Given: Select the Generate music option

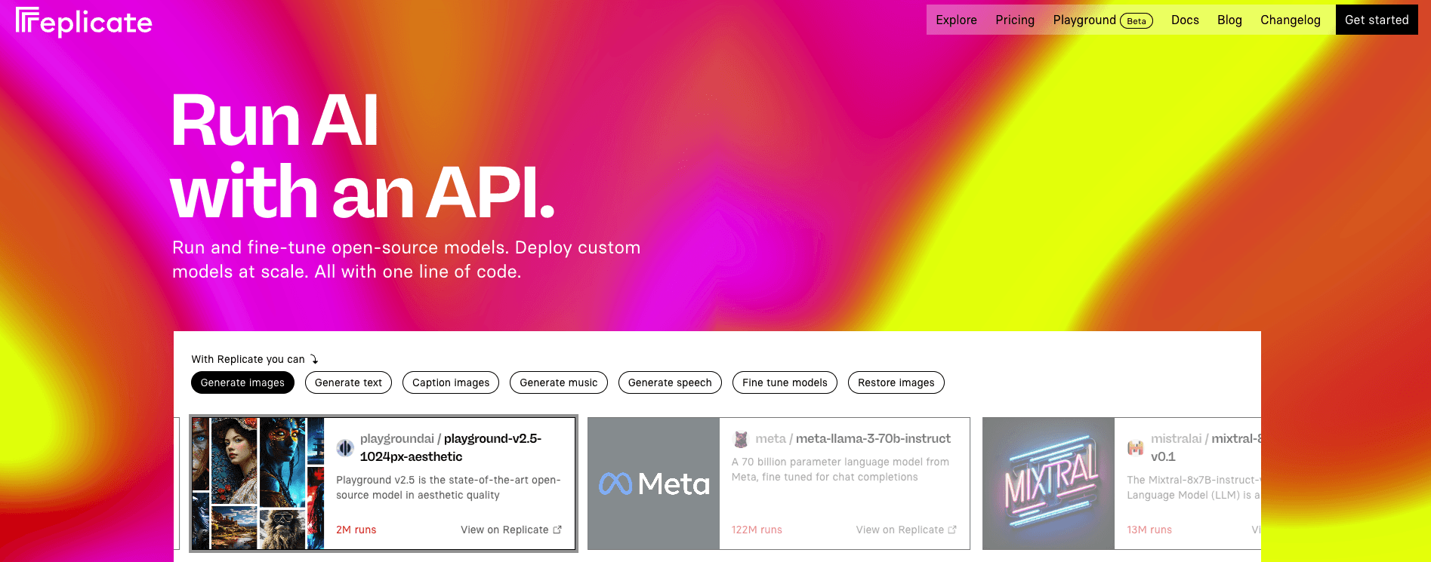Looking at the screenshot, I should point(559,382).
